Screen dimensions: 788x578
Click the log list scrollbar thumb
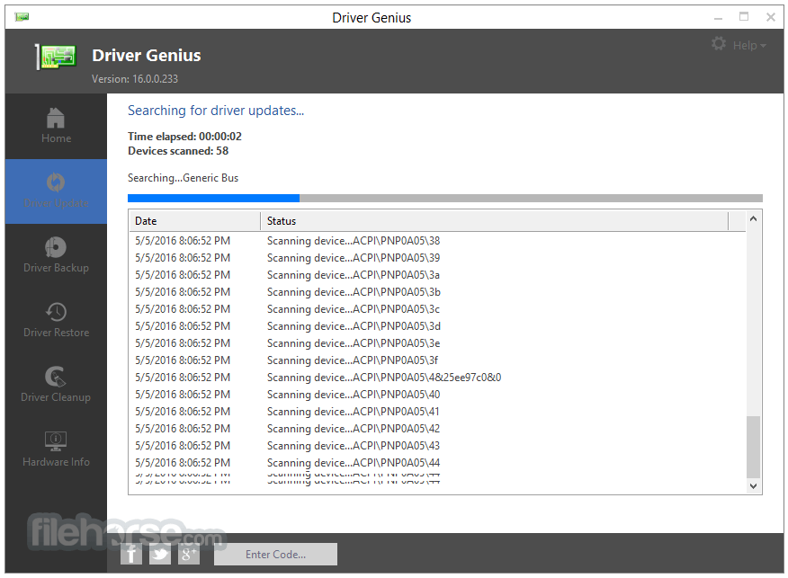753,447
